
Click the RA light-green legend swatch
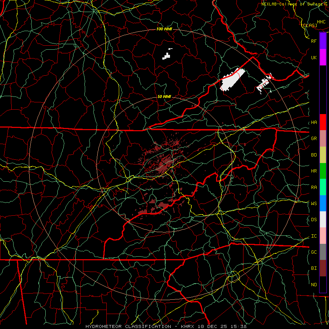[323, 187]
